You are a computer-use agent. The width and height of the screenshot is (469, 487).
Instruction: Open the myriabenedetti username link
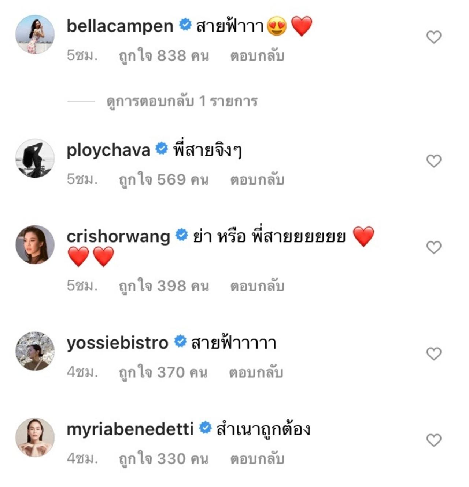130,429
